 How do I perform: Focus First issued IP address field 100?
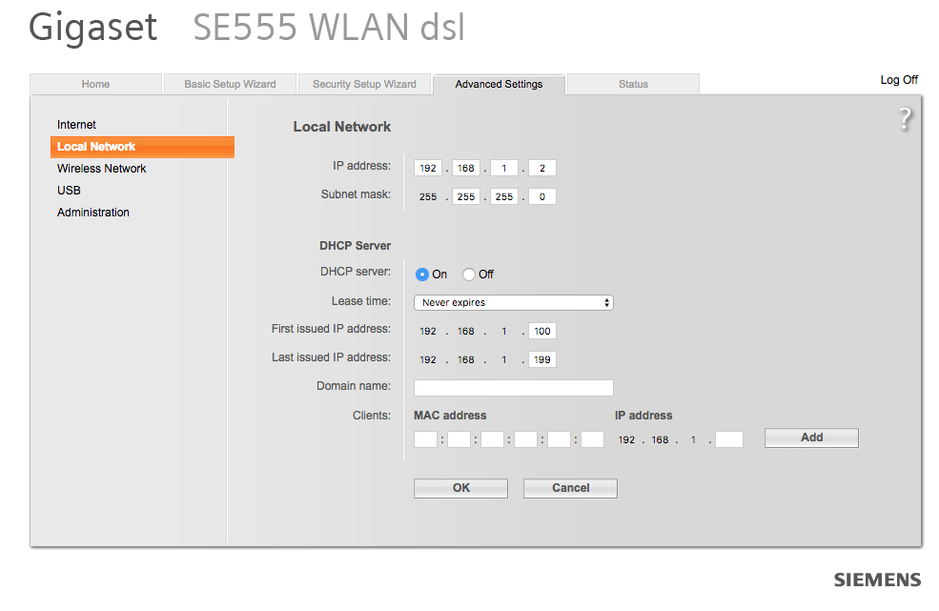542,331
